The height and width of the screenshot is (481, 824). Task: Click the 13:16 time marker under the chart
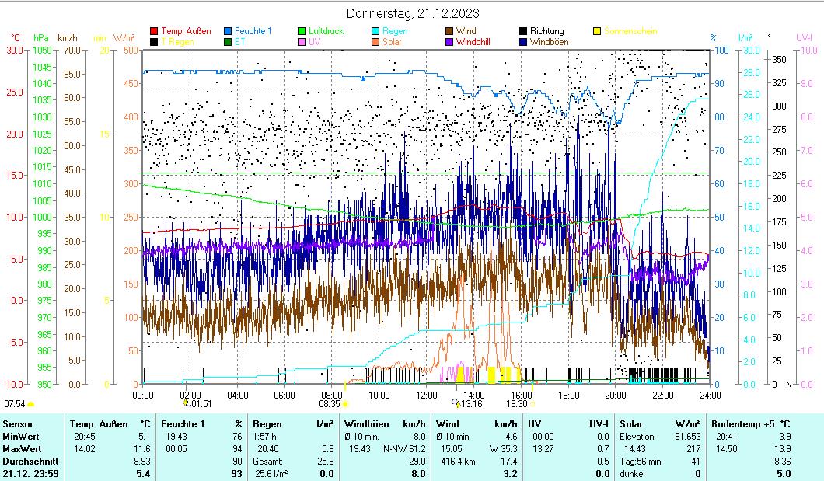pyautogui.click(x=471, y=404)
